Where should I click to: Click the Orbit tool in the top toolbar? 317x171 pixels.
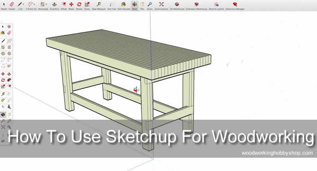134,4
